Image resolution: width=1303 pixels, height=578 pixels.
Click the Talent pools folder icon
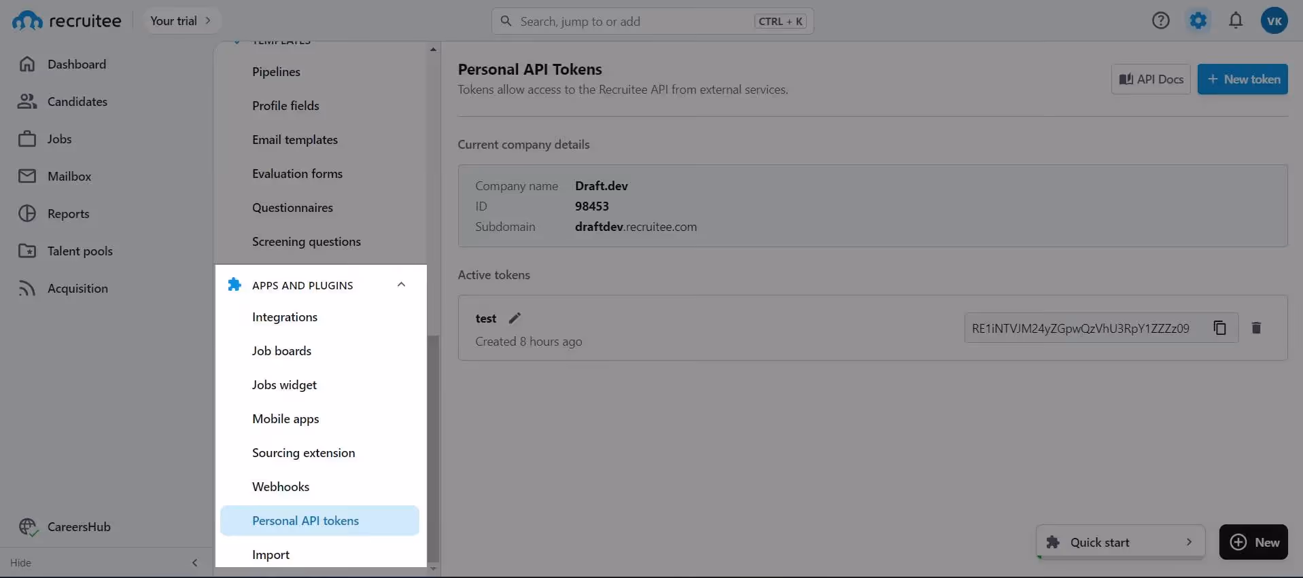click(x=27, y=251)
